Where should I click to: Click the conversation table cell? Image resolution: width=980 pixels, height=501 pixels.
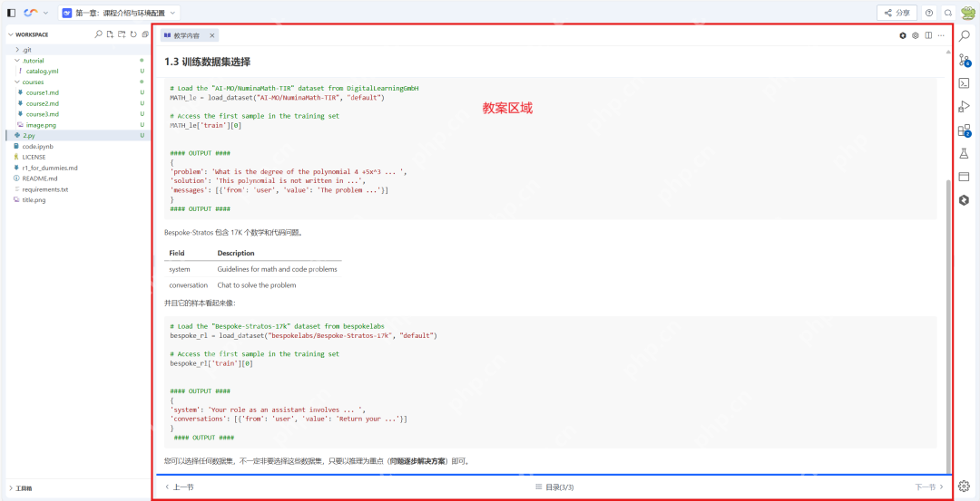point(188,285)
